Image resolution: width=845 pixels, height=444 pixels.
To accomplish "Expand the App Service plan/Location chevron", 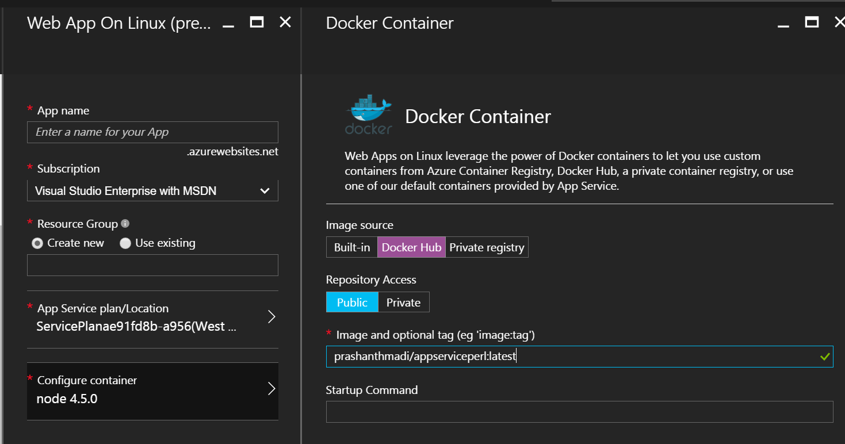I will point(272,317).
